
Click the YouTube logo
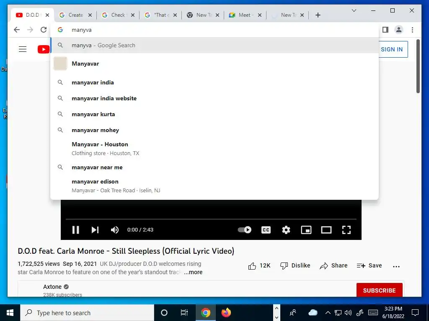tap(44, 49)
